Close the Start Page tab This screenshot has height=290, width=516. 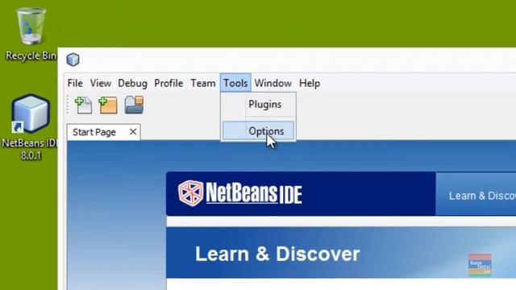(x=133, y=132)
